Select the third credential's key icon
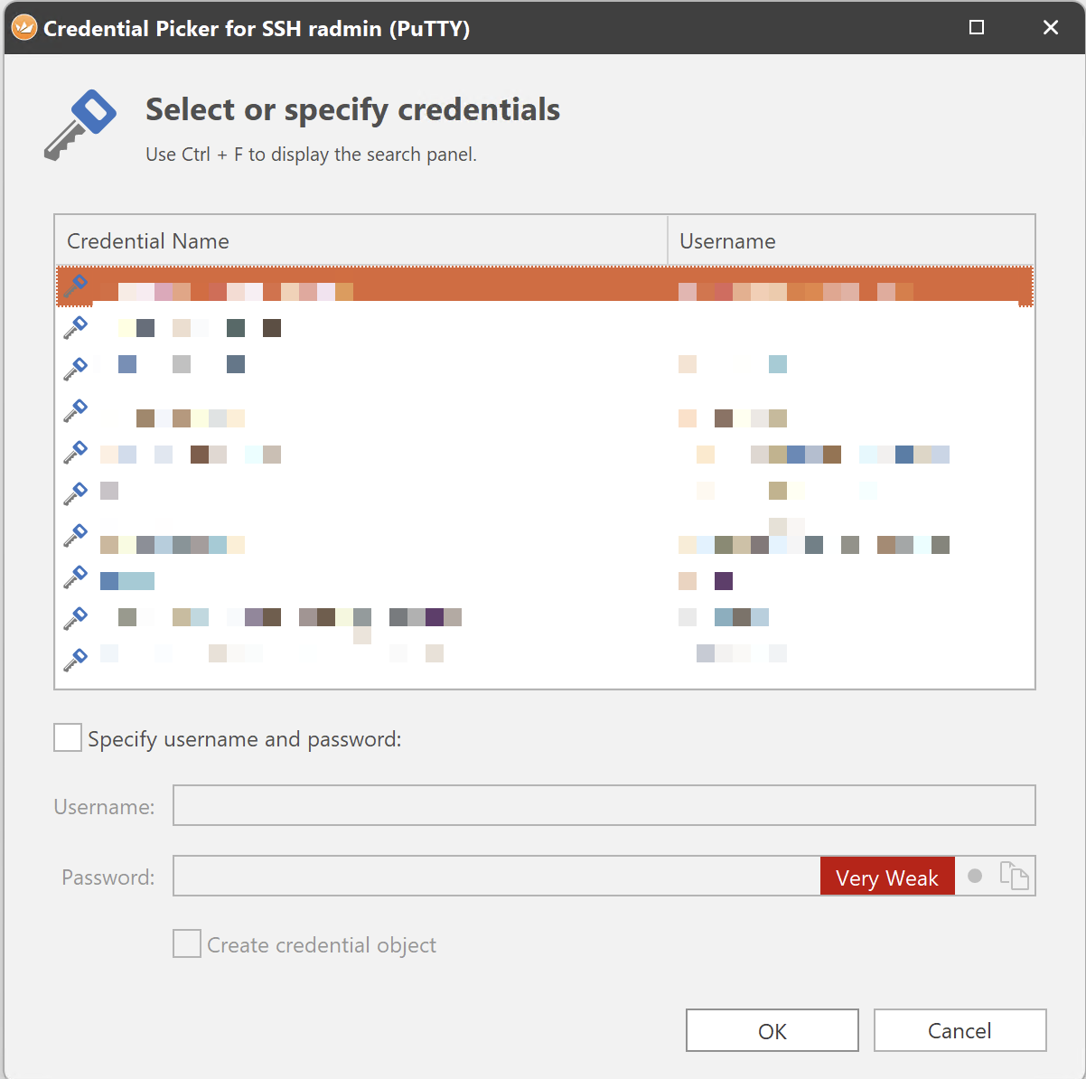1086x1079 pixels. tap(76, 368)
